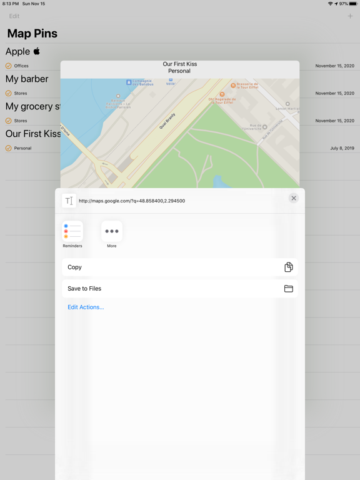Tap the Offices tag checkmark icon
This screenshot has height=480, width=360.
pyautogui.click(x=9, y=66)
